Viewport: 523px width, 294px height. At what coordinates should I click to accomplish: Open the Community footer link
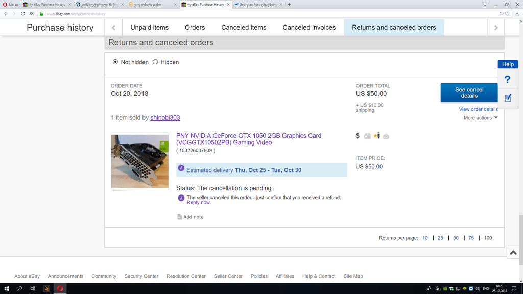104,276
